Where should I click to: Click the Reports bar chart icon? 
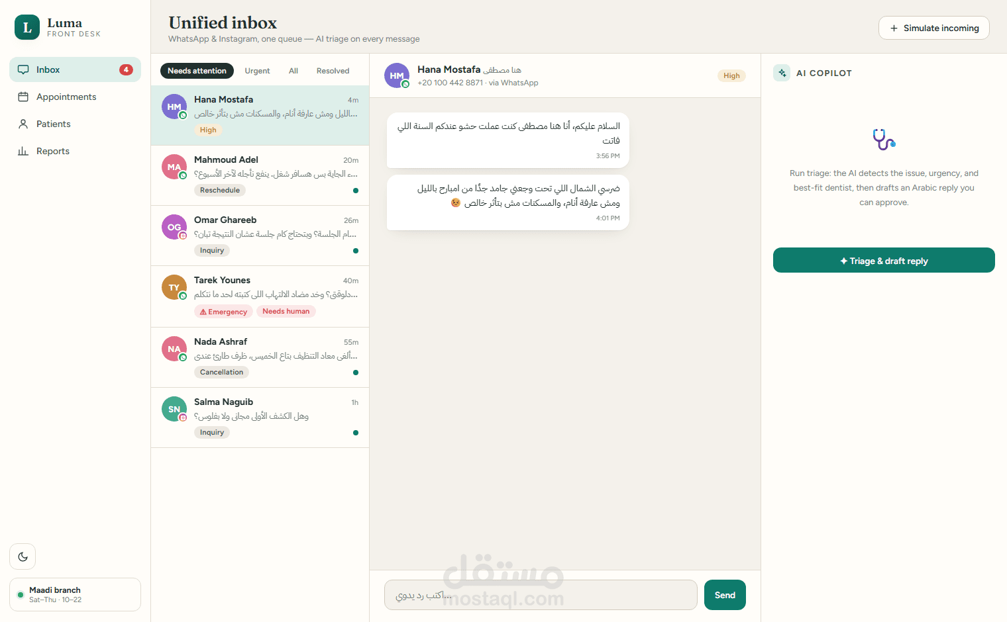coord(23,151)
